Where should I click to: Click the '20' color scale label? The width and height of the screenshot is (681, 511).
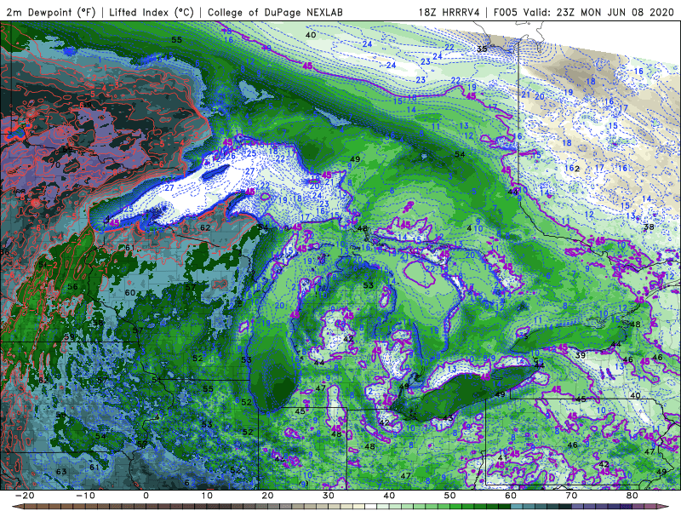coord(267,496)
